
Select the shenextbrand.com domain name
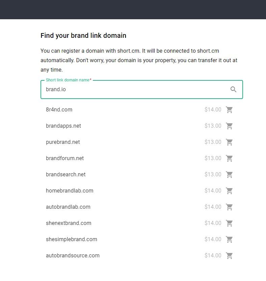[x=68, y=223]
